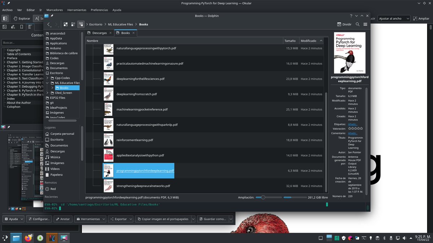This screenshot has width=433, height=243.
Task: Sort files by the Tamaño column header
Action: [290, 41]
